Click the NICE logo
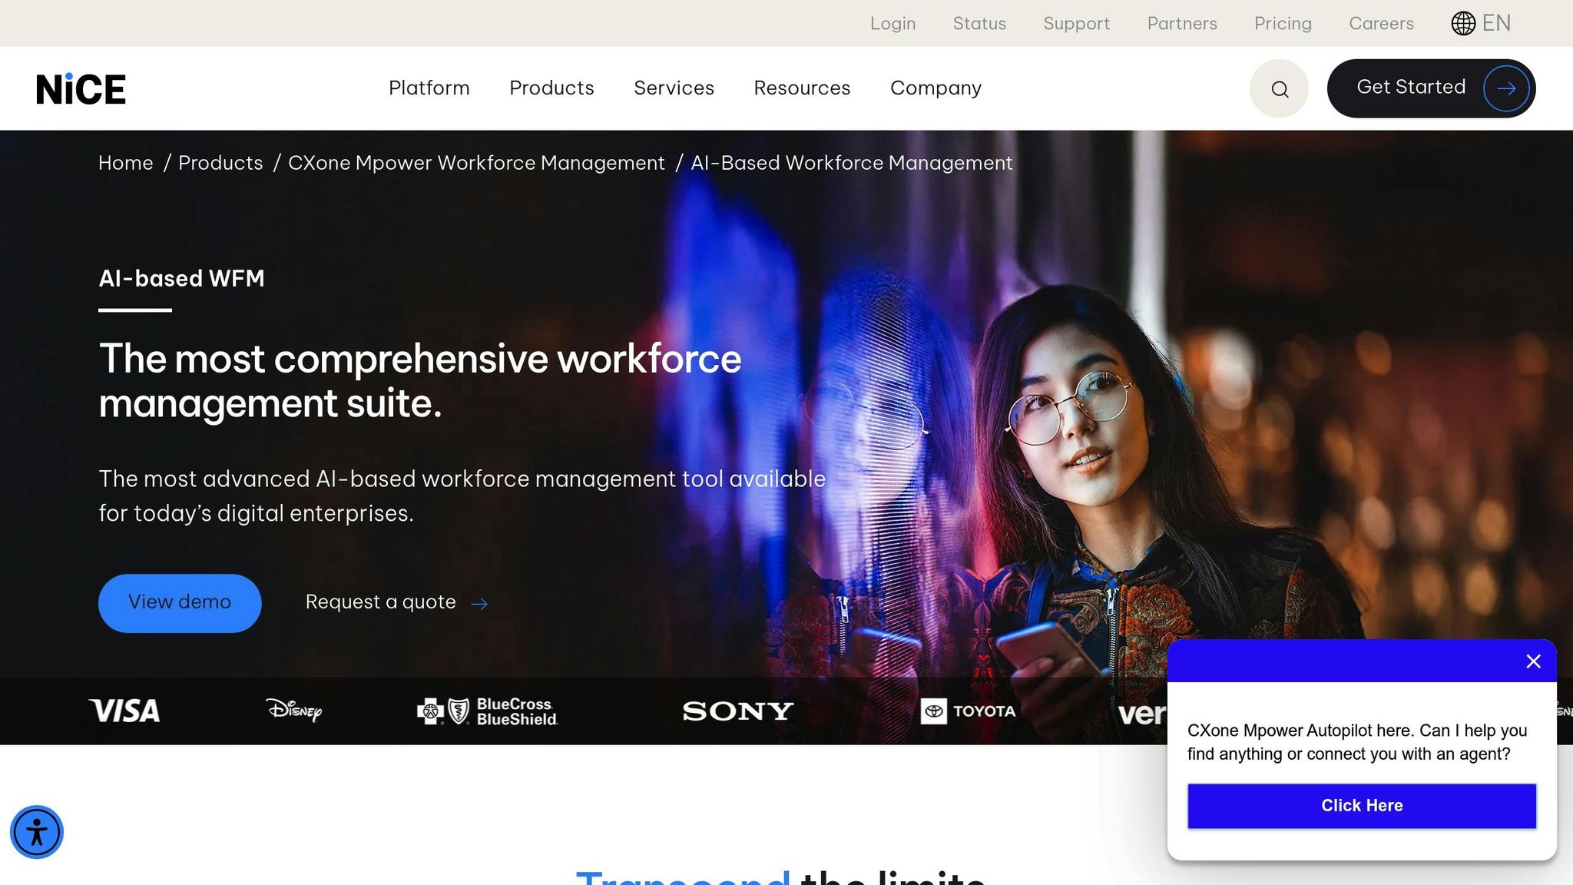Viewport: 1573px width, 885px height. [81, 89]
